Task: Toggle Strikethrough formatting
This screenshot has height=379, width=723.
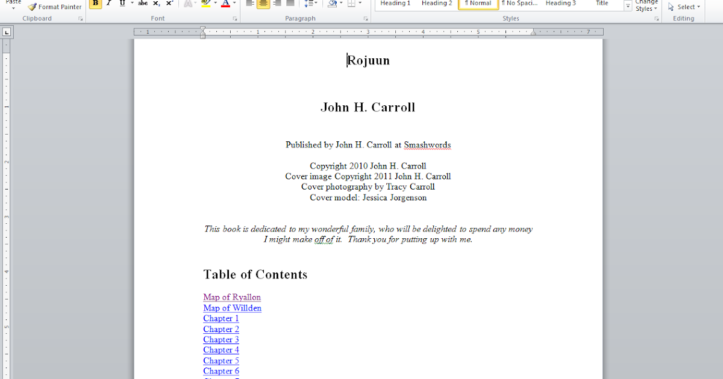Action: [143, 4]
